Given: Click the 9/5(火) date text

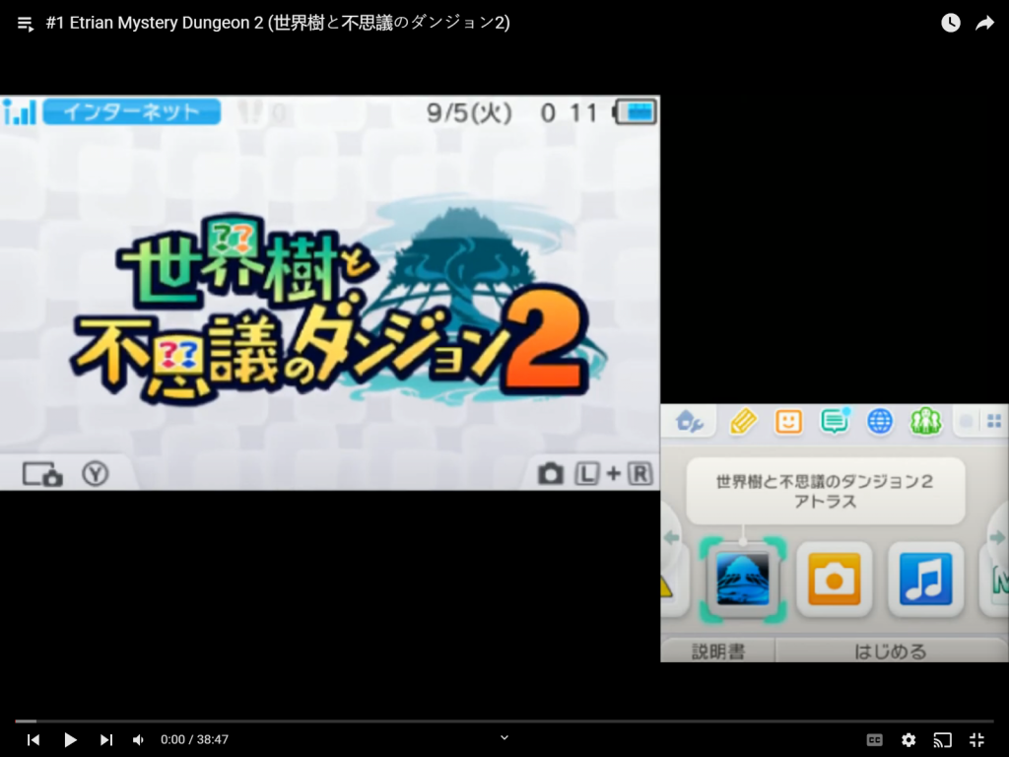Looking at the screenshot, I should coord(469,113).
